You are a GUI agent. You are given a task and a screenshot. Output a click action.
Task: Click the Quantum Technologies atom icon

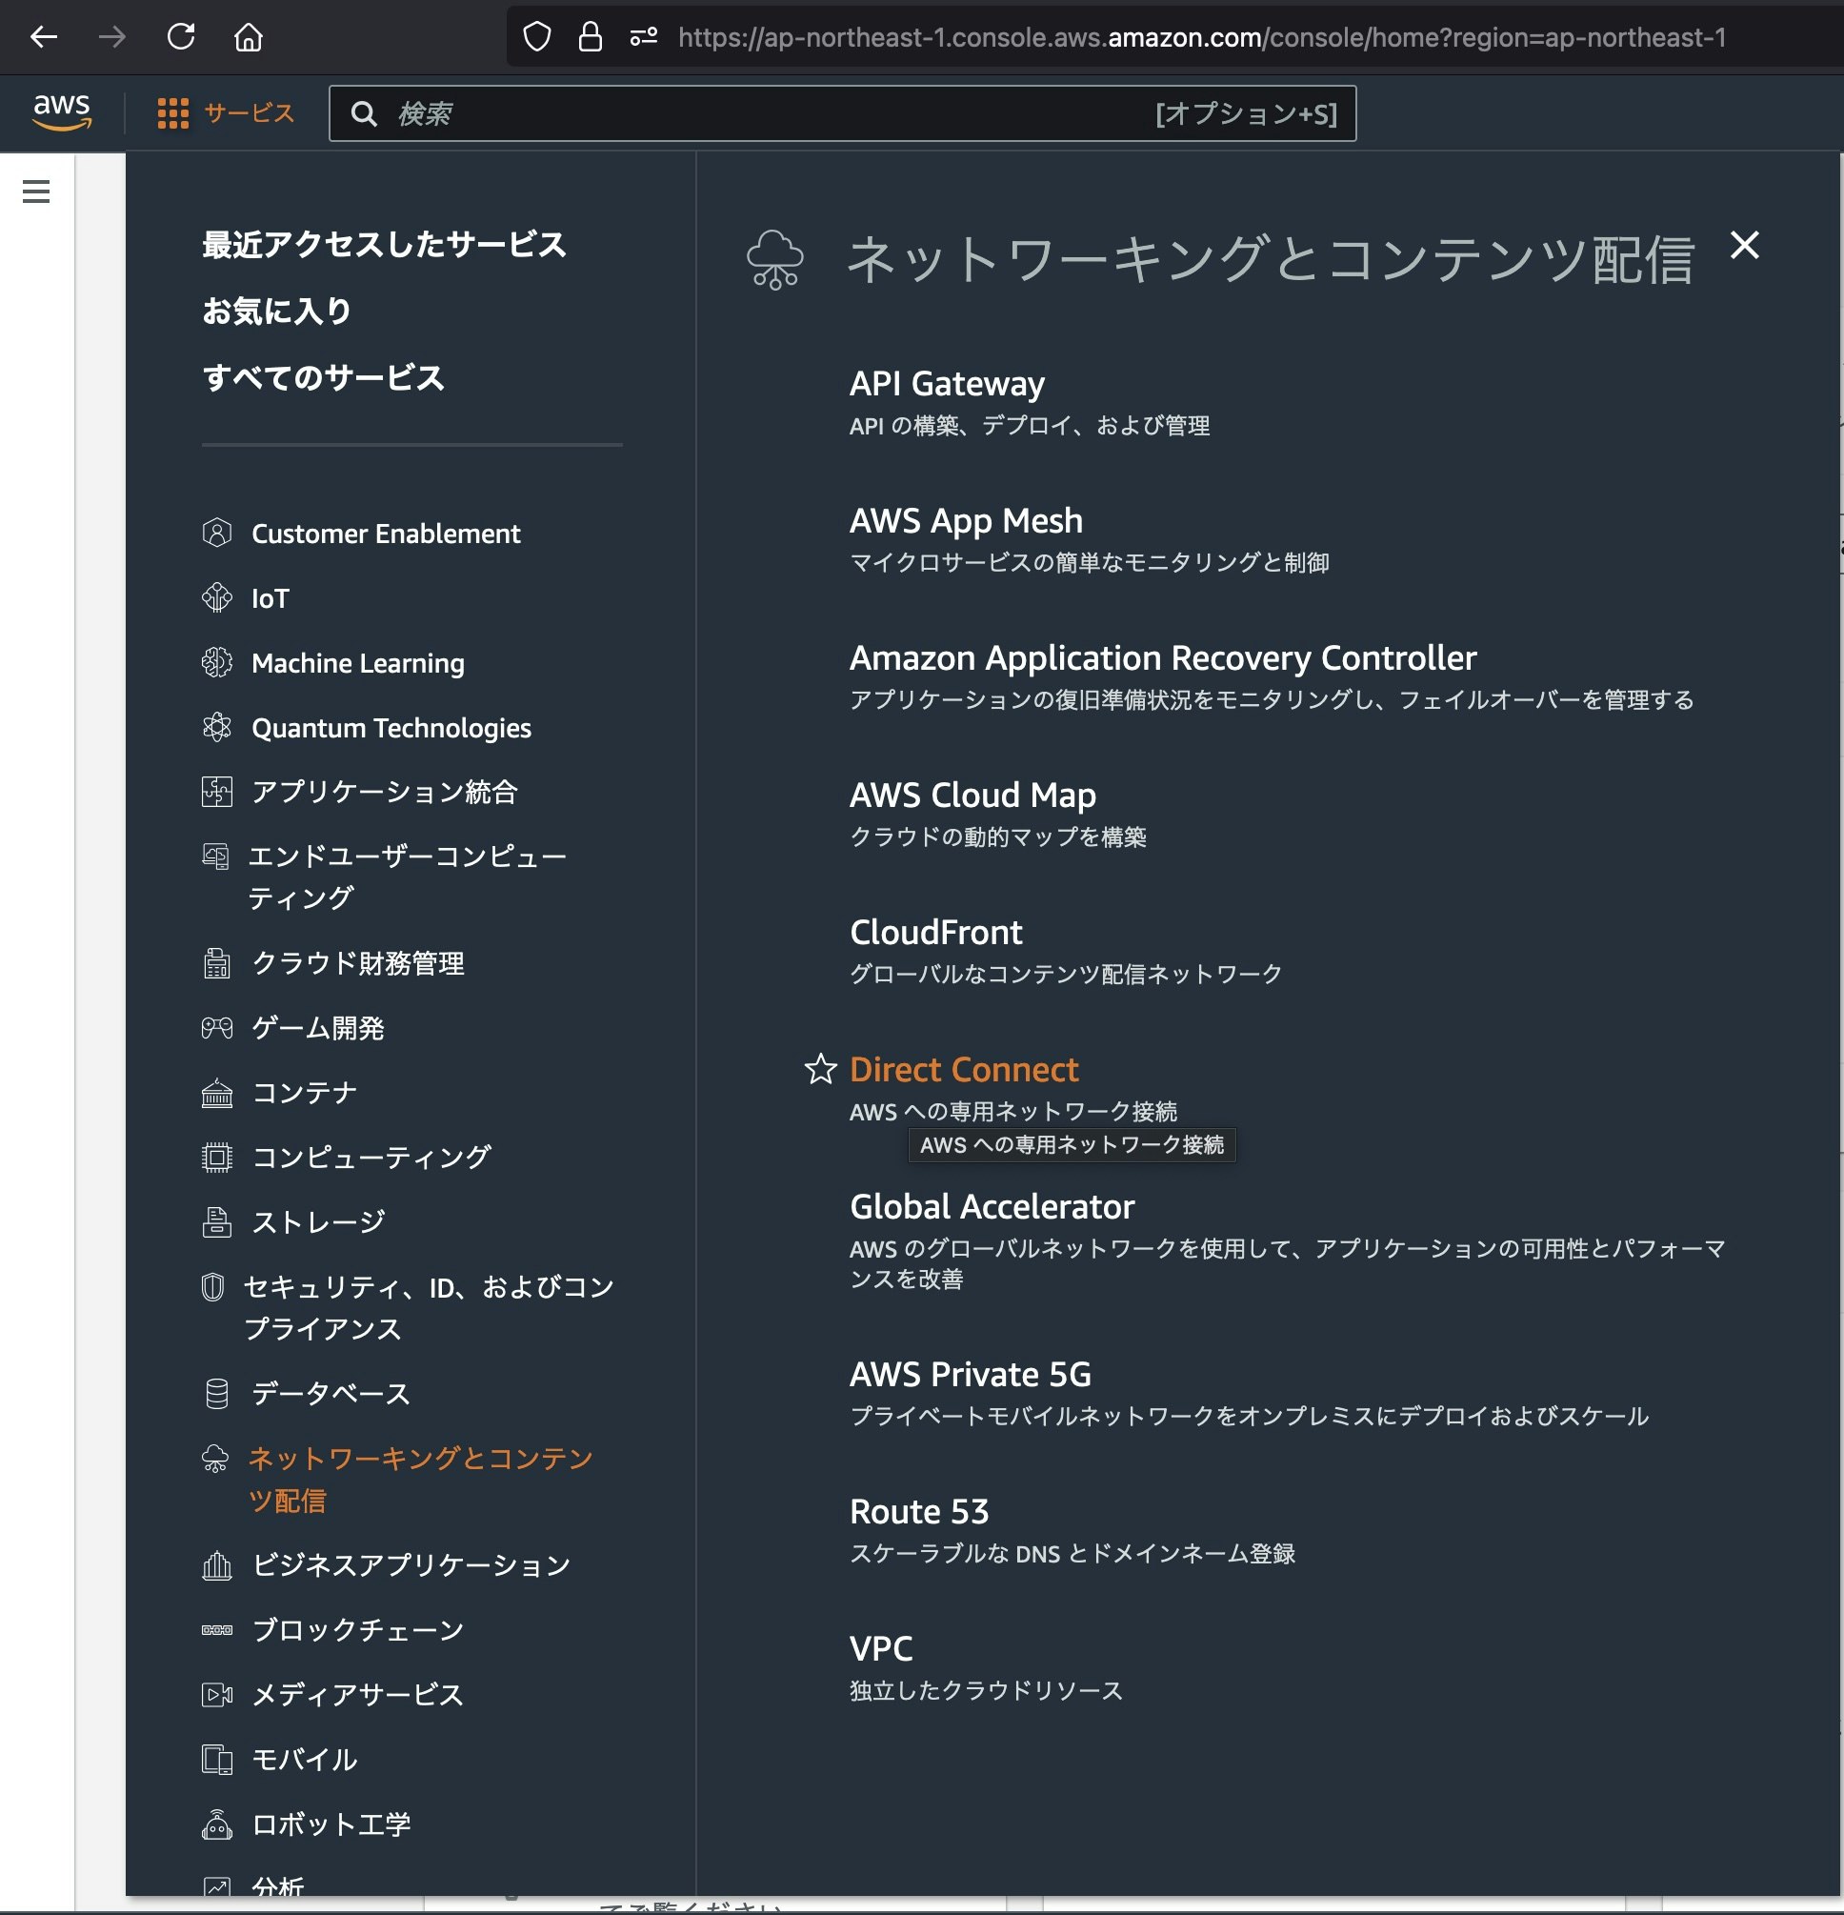point(217,728)
